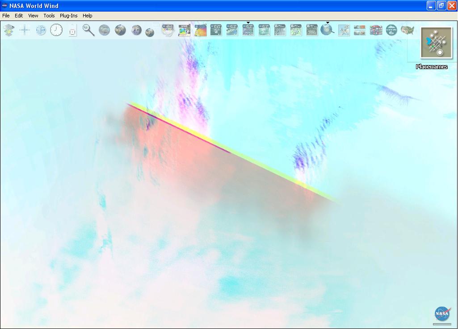Toggle the crosshairs position icon
This screenshot has height=329, width=458.
(25, 30)
